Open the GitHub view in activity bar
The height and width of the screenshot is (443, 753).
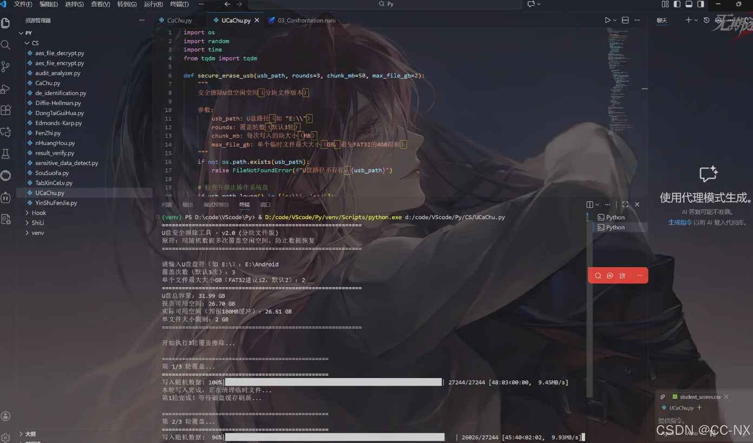pos(5,176)
